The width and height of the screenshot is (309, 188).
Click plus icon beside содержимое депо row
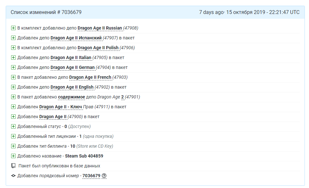tap(13, 97)
